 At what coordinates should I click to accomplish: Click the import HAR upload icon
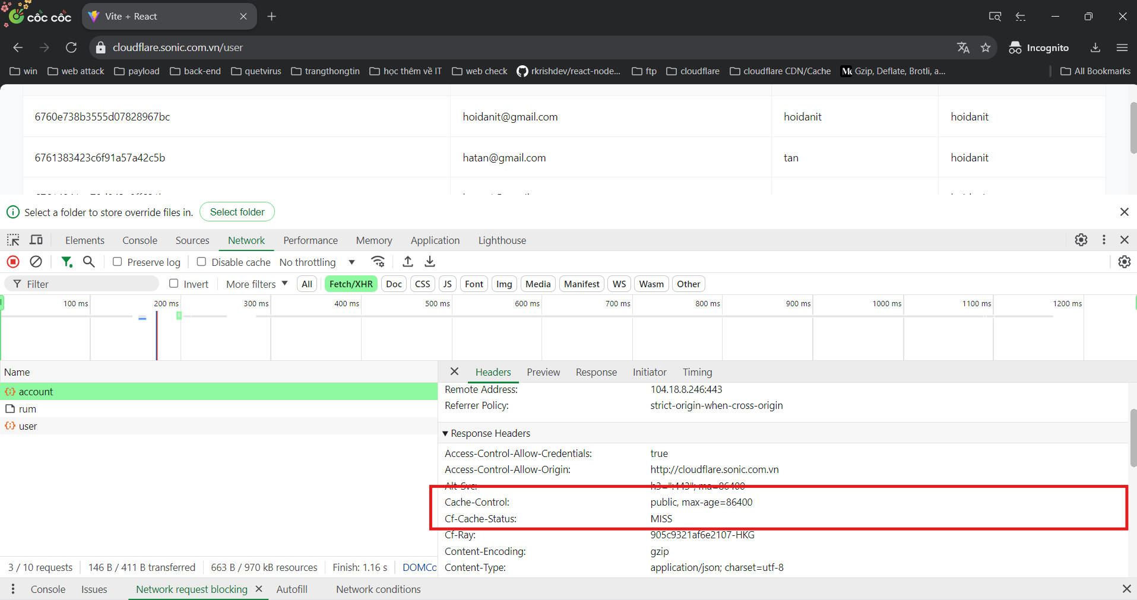(x=408, y=262)
